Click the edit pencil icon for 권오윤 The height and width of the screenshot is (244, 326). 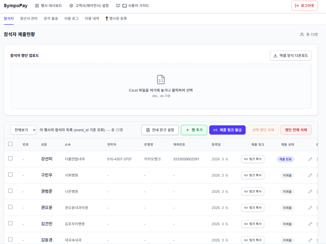point(310,208)
